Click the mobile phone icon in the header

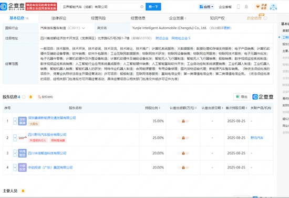239,7
